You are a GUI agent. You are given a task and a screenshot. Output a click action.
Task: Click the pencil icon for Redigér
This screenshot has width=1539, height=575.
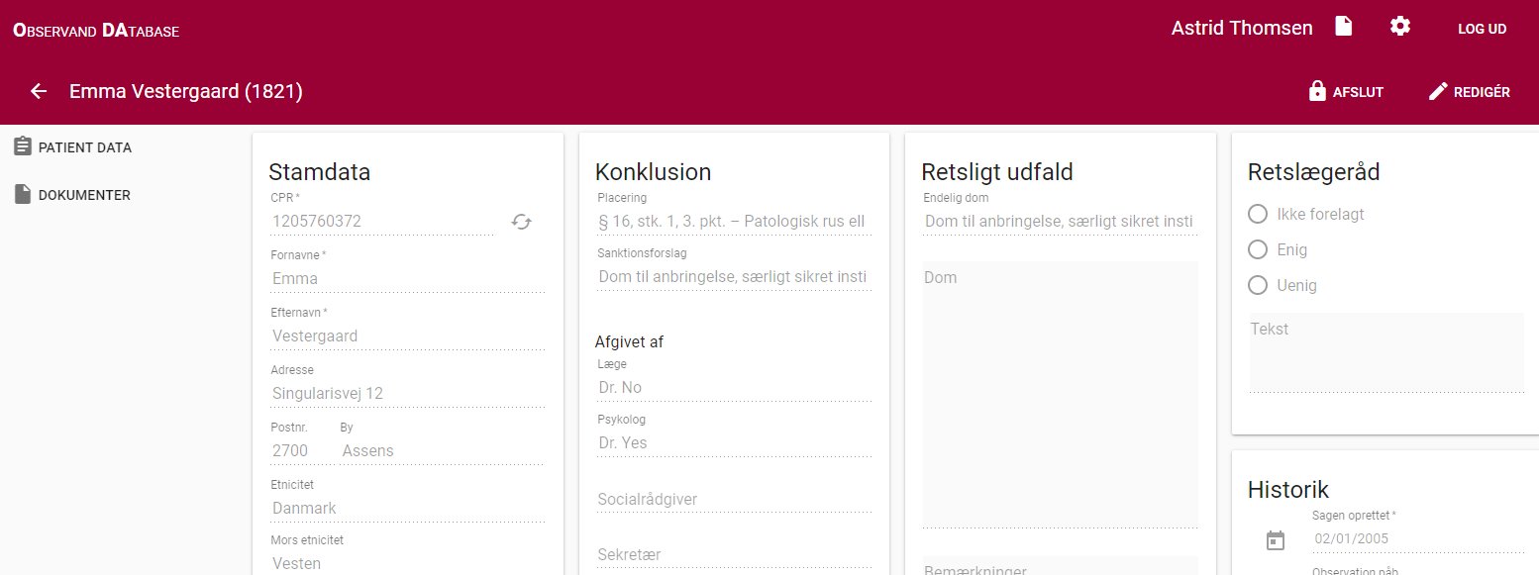[x=1438, y=91]
